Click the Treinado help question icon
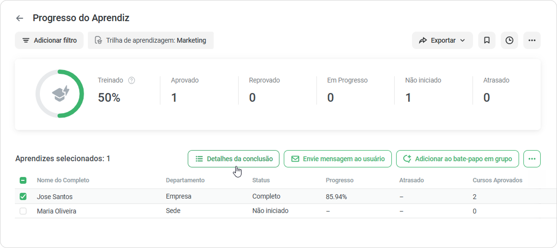The height and width of the screenshot is (248, 557). pyautogui.click(x=132, y=81)
